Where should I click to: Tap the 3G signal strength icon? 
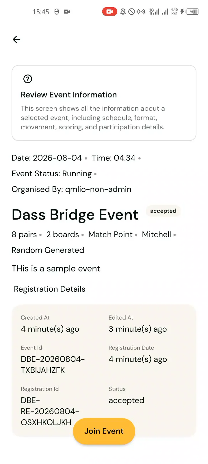coord(154,12)
